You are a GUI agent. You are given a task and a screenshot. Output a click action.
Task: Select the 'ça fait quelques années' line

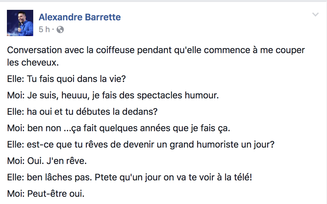click(x=119, y=128)
